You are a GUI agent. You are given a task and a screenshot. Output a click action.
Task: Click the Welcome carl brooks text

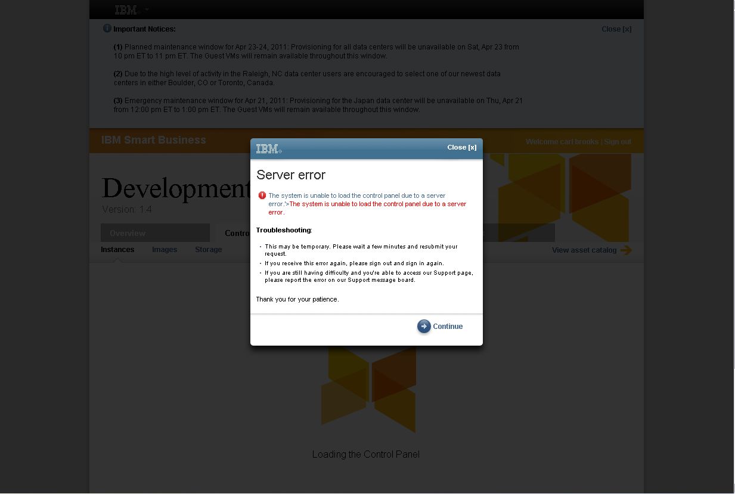pyautogui.click(x=562, y=142)
